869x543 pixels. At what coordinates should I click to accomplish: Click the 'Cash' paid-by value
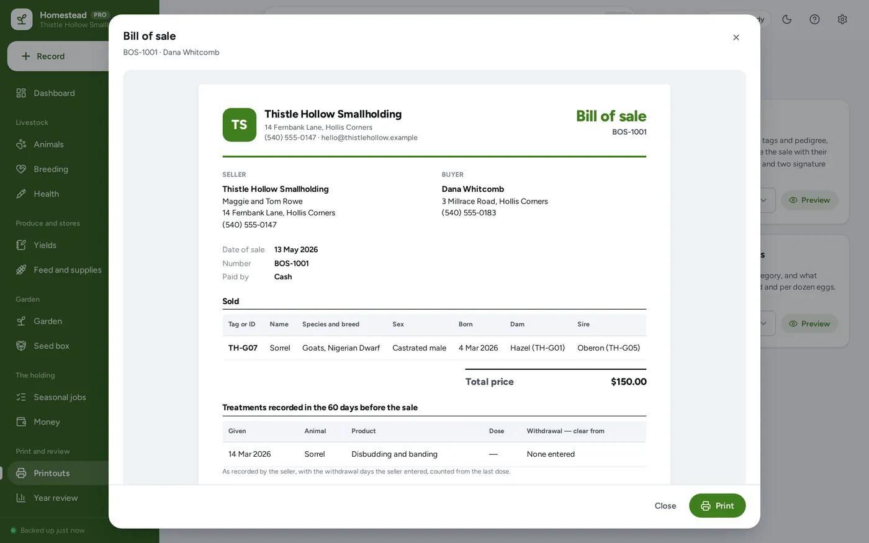click(283, 277)
